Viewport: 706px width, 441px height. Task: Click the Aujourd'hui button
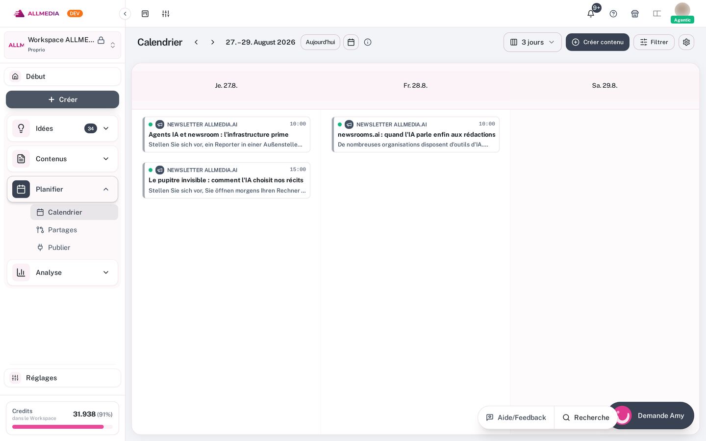click(320, 42)
